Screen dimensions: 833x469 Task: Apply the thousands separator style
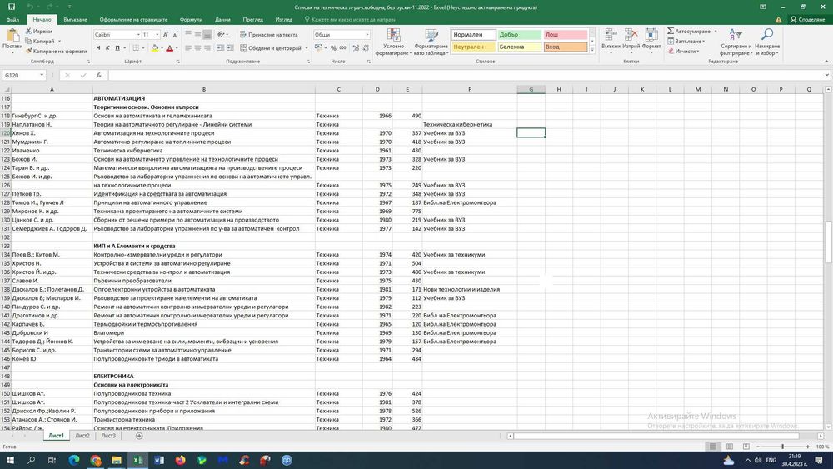(x=342, y=47)
